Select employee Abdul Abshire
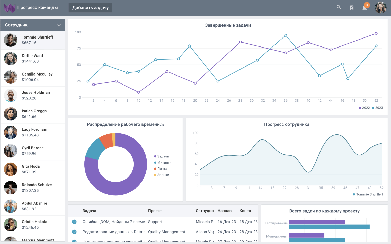391x244 pixels. coord(33,207)
